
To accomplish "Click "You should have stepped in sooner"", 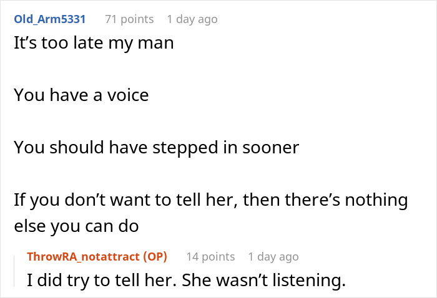I will click(157, 147).
